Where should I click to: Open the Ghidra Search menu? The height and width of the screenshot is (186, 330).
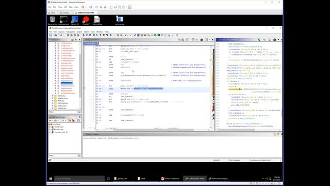[x=79, y=32]
